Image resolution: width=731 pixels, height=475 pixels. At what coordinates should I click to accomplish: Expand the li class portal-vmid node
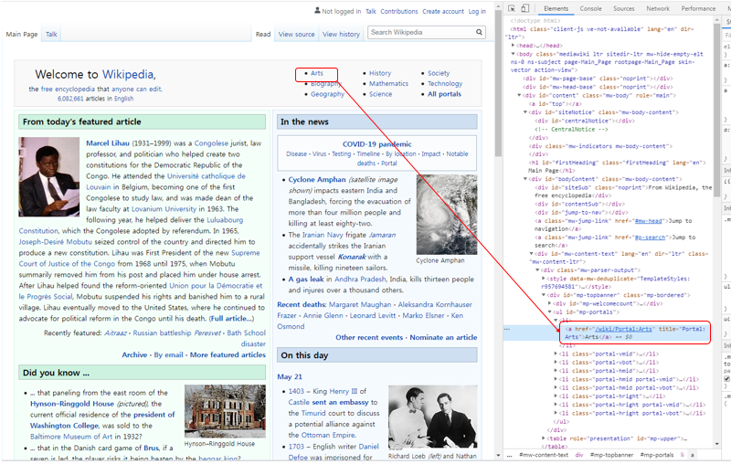coord(556,354)
